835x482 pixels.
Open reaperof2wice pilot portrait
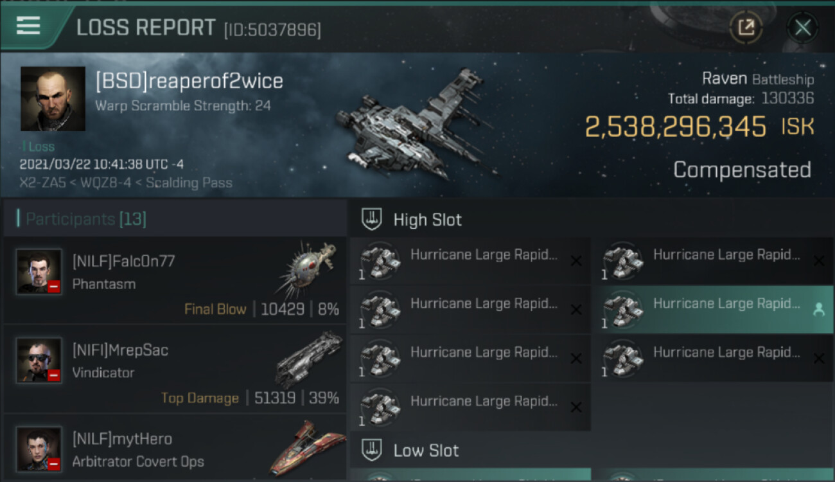(x=53, y=99)
